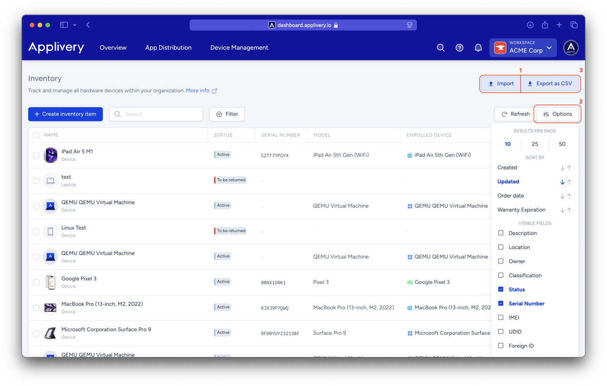This screenshot has width=607, height=386.
Task: Select the iPad Air 5 M1 row checkbox
Action: (36, 155)
